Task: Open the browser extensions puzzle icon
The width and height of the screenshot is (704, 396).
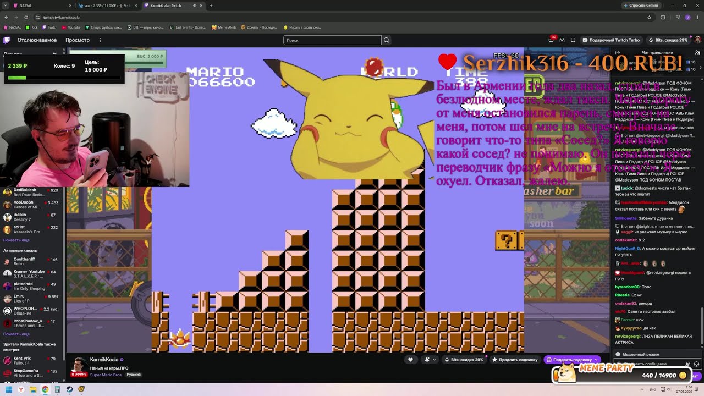Action: click(663, 17)
